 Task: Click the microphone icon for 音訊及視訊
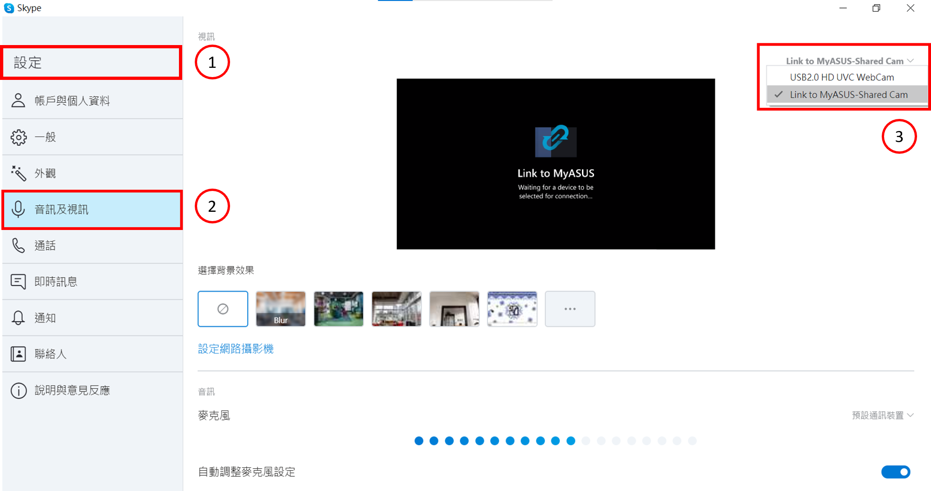coord(18,209)
